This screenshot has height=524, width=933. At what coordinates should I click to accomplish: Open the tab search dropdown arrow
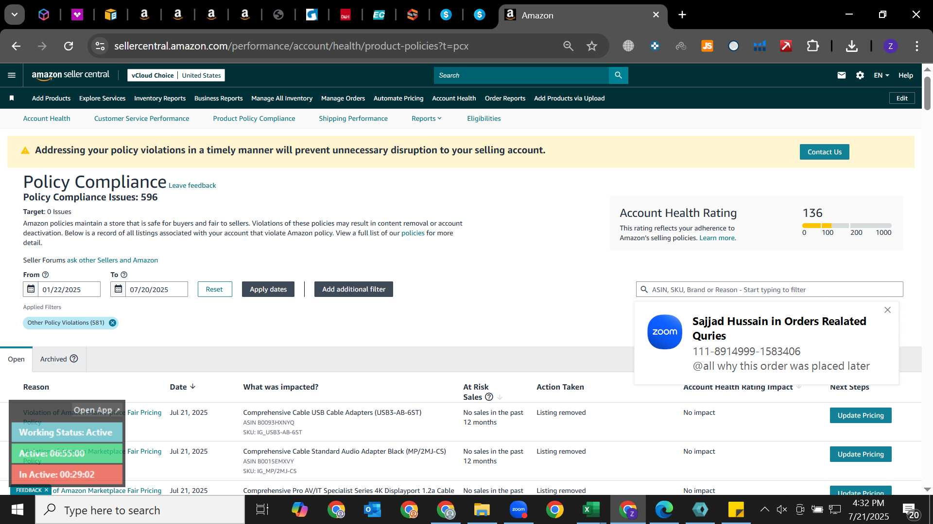(15, 15)
